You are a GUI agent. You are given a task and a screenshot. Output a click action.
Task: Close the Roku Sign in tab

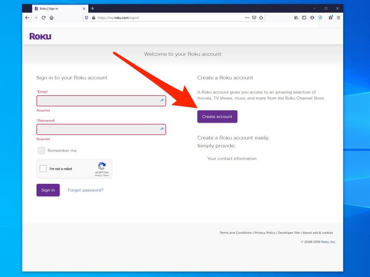point(84,8)
